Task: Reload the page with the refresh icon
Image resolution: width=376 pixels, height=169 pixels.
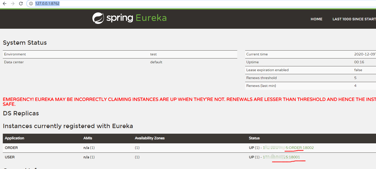Action: click(x=21, y=4)
